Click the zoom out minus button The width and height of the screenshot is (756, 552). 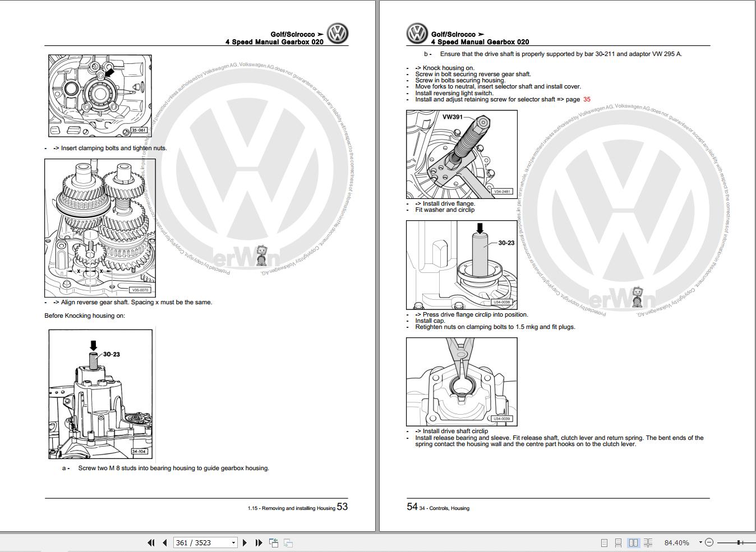709,542
